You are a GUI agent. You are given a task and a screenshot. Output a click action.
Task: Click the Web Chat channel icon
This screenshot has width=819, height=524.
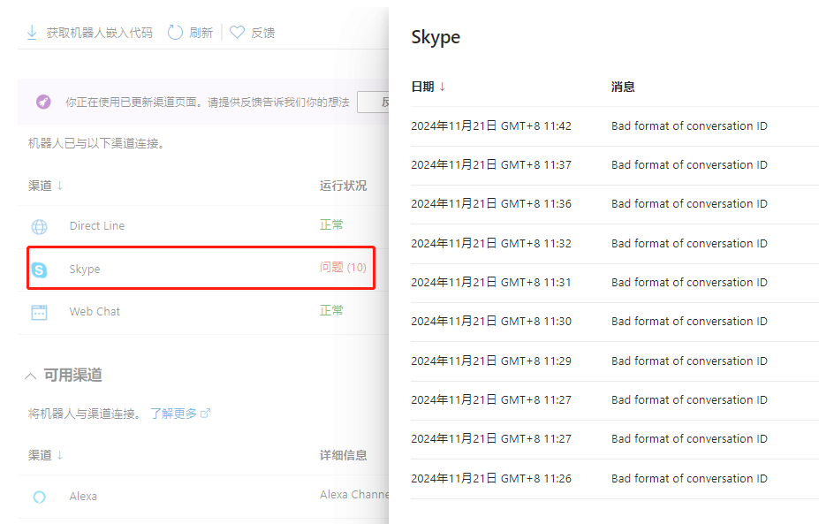39,311
